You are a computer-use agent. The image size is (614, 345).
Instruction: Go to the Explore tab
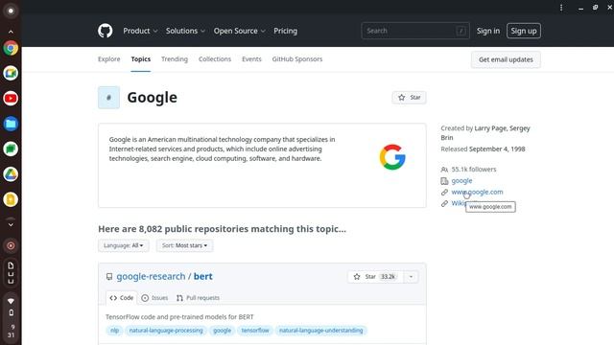point(108,59)
